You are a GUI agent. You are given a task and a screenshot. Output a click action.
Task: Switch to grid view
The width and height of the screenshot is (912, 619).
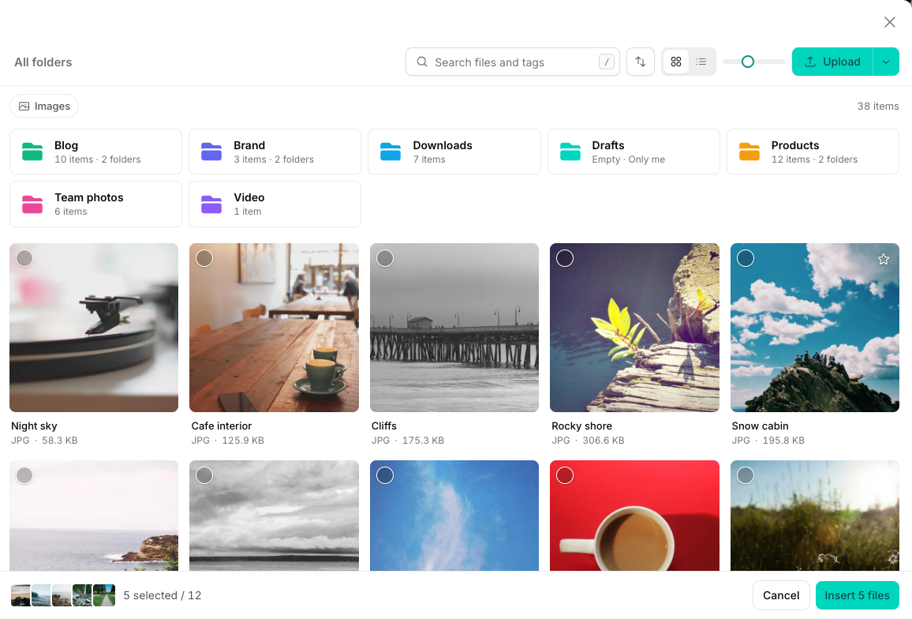(x=676, y=62)
